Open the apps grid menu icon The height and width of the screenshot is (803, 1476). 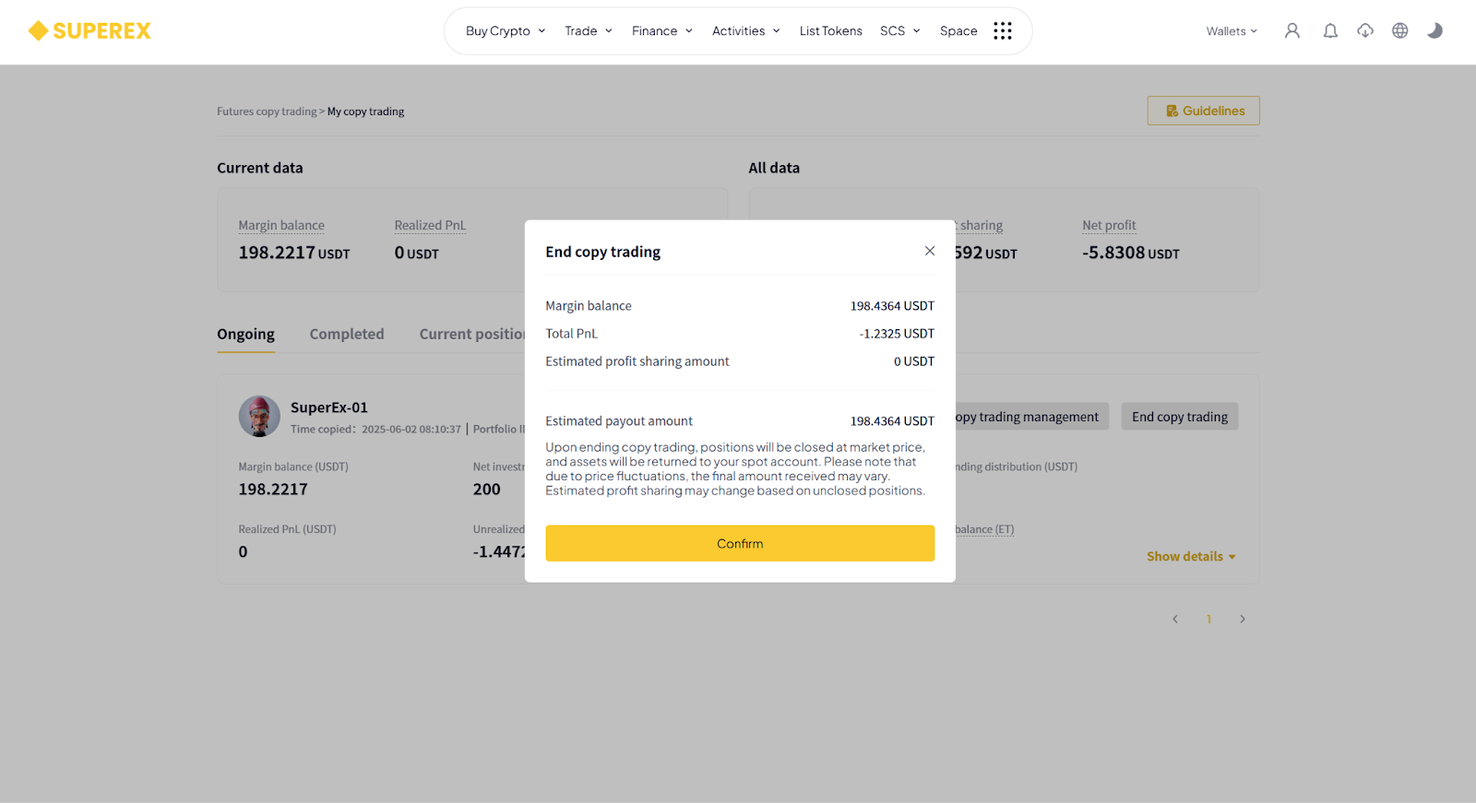click(x=1003, y=31)
